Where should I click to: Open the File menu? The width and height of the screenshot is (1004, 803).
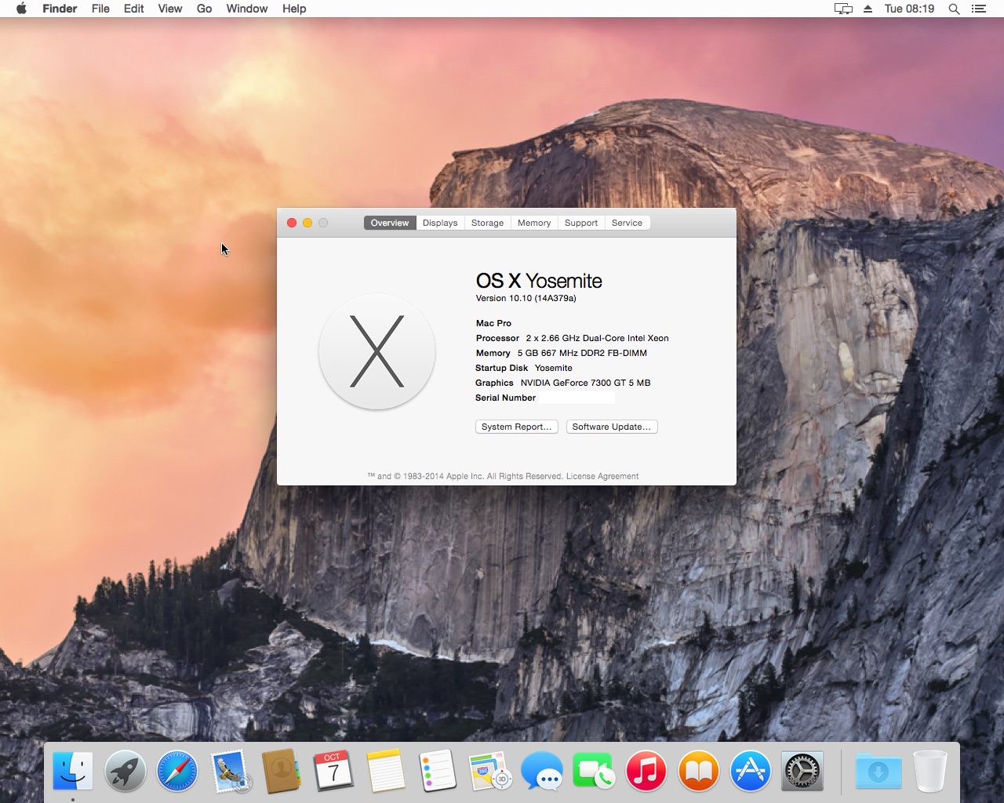pyautogui.click(x=100, y=9)
